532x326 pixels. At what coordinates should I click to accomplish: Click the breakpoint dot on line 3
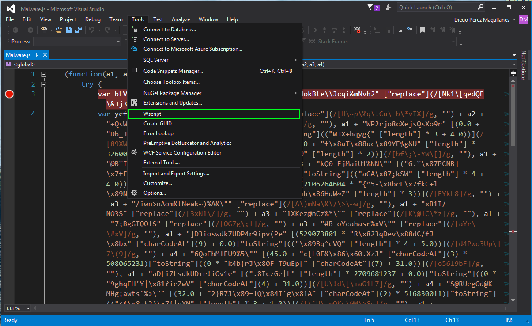[9, 94]
